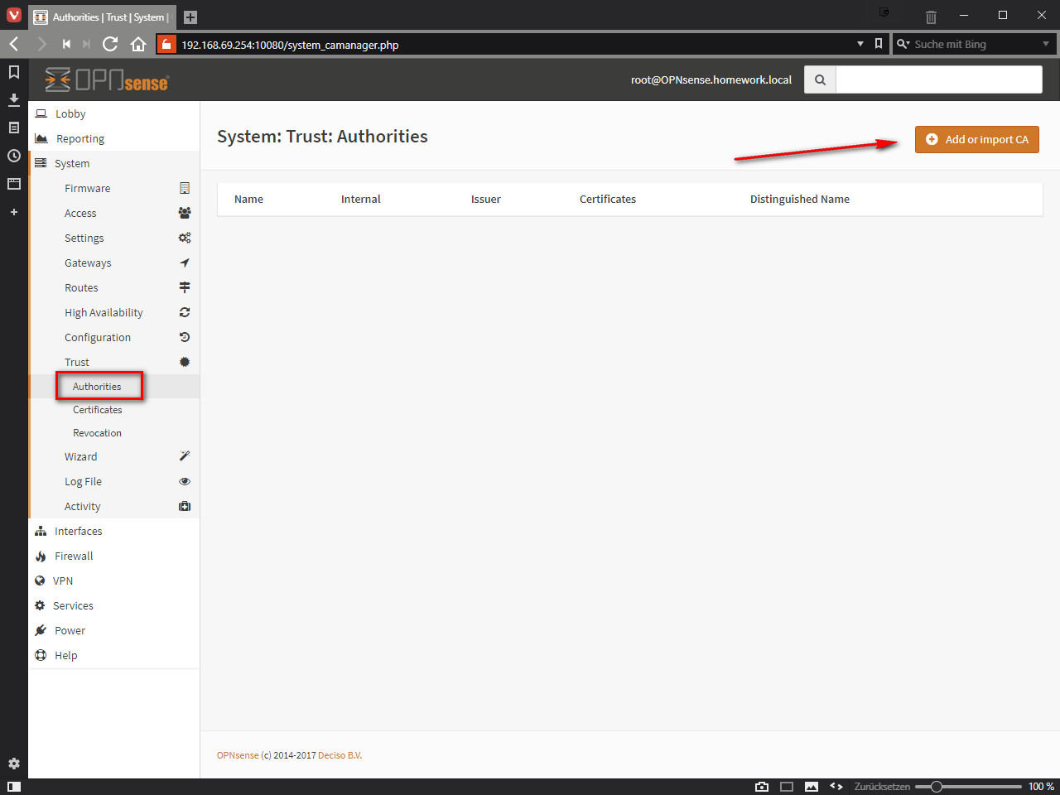Open a new browser tab
This screenshot has height=795, width=1060.
point(190,17)
